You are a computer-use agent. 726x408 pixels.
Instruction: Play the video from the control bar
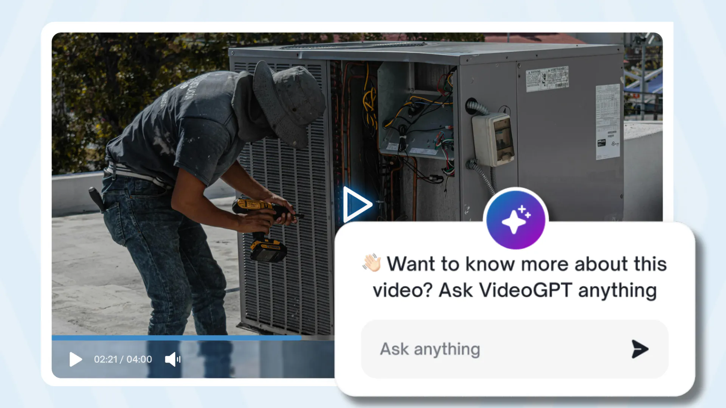(76, 359)
